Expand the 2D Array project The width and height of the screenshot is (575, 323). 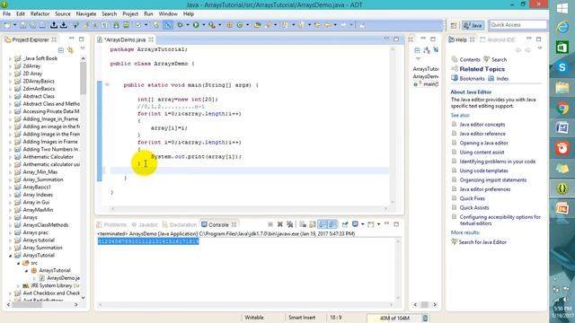10,74
